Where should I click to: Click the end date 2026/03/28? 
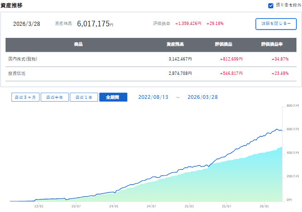coord(202,97)
